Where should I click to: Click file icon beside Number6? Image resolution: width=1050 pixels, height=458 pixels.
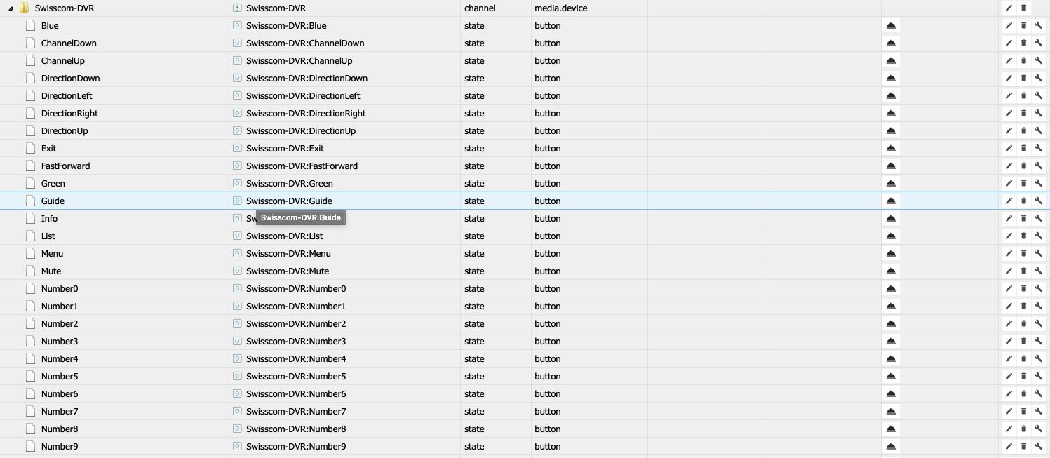click(x=30, y=393)
